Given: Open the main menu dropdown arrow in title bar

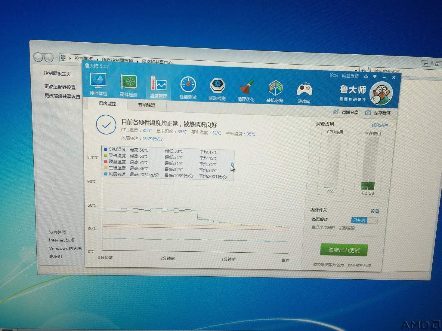Looking at the screenshot, I should click(375, 77).
